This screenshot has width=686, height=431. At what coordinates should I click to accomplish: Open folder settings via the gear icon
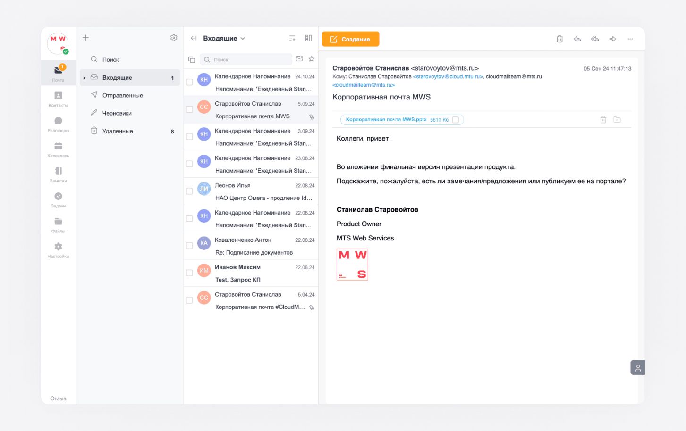(174, 38)
